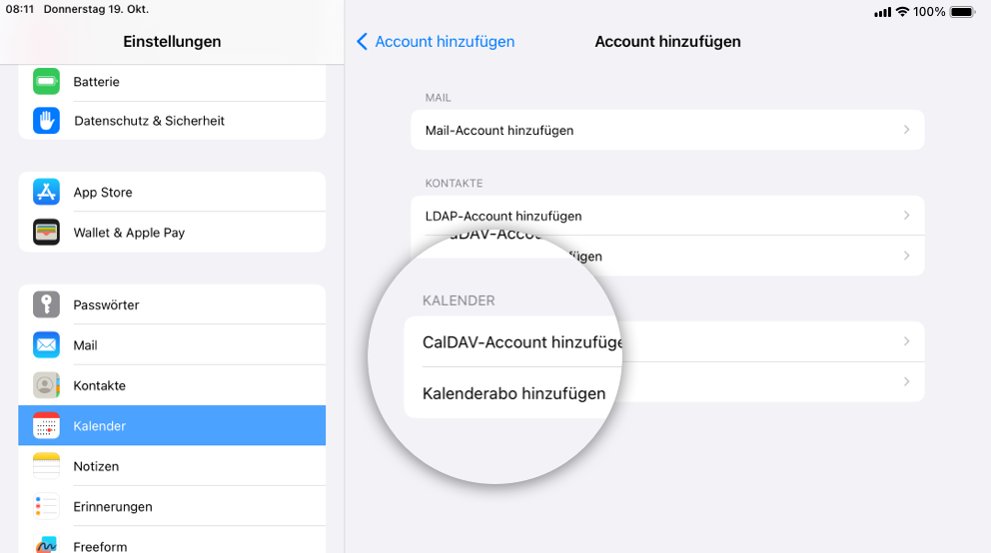Tap the cellular signal bars

coord(883,12)
